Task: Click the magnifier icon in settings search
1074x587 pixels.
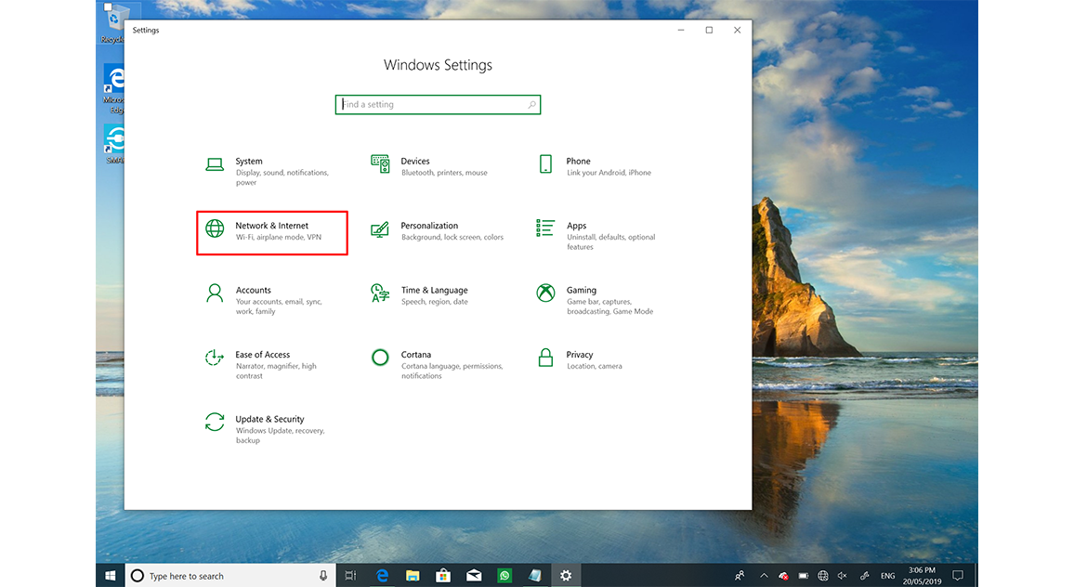Action: (531, 105)
